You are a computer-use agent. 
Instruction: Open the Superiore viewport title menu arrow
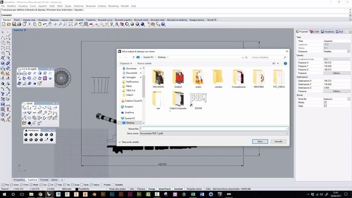25,30
